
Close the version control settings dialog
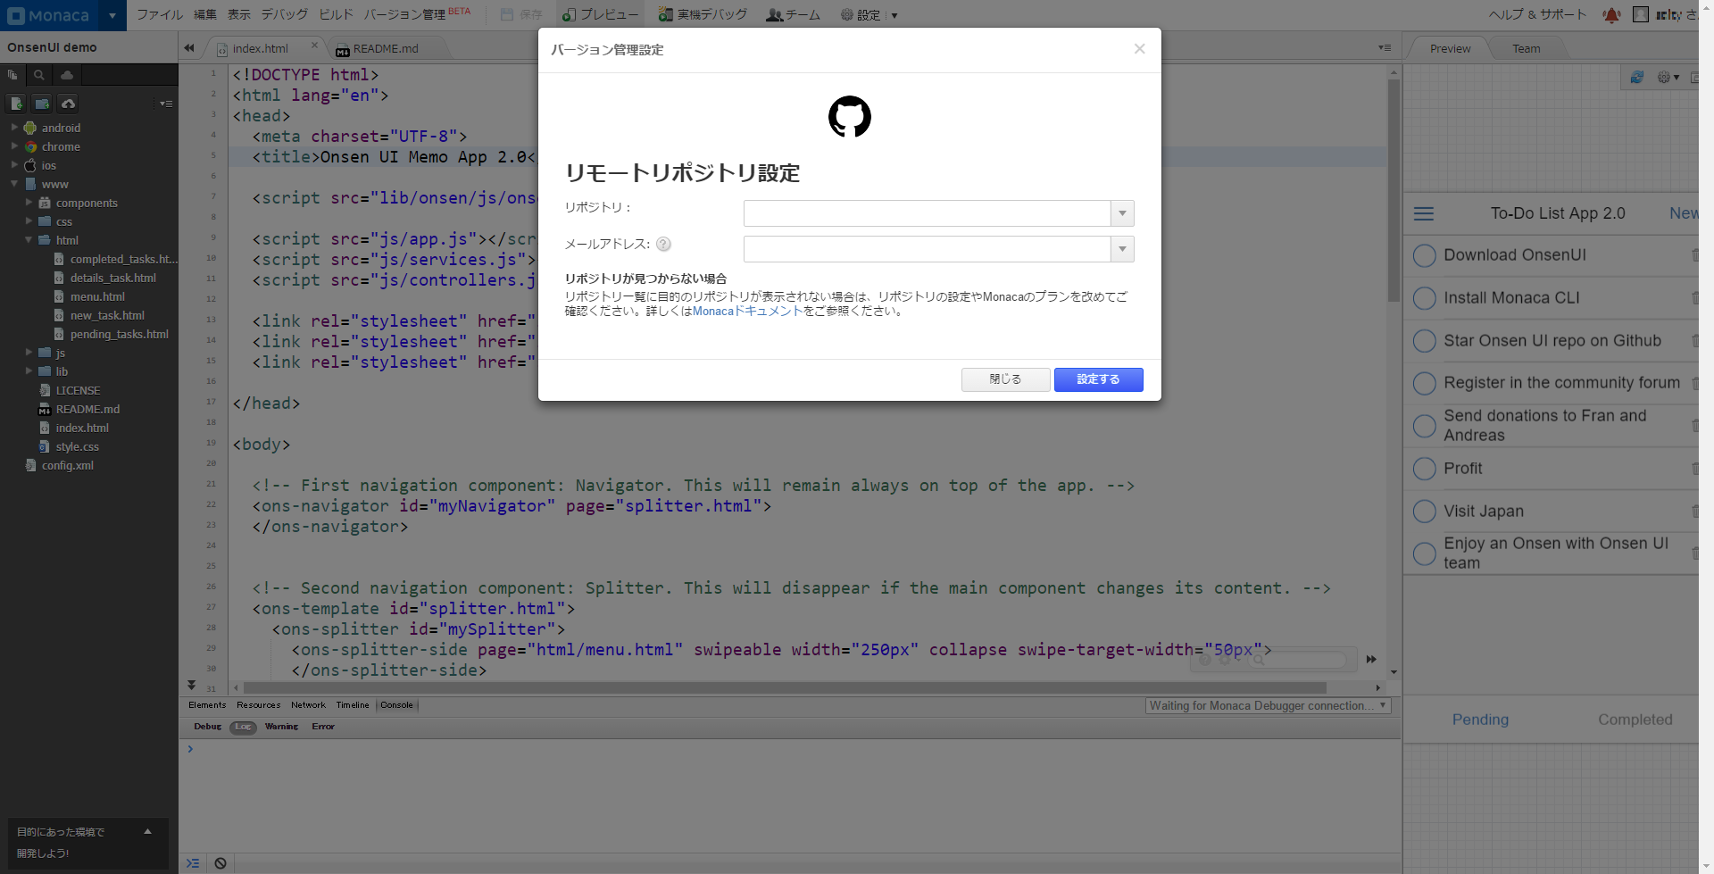click(1140, 49)
